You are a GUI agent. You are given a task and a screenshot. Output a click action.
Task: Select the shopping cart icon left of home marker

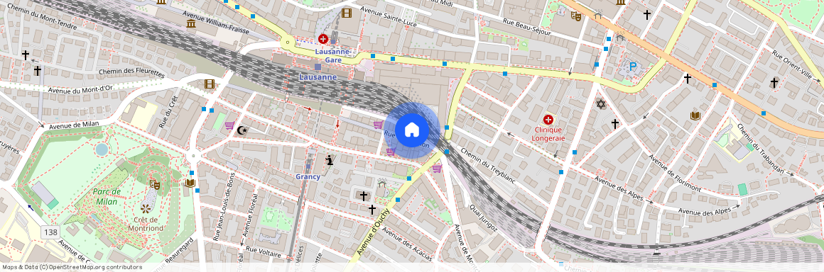coord(378,125)
